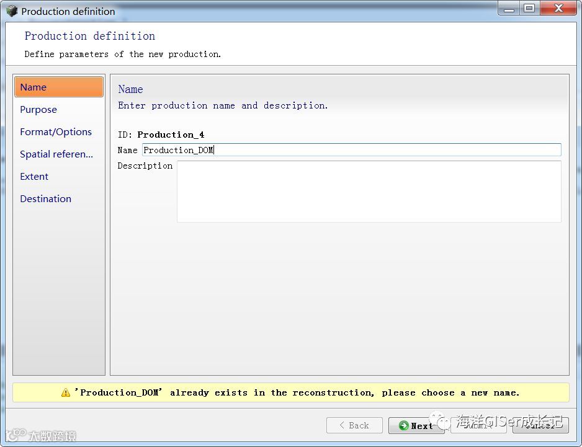Click the already exists warning message
The width and height of the screenshot is (582, 447).
297,392
